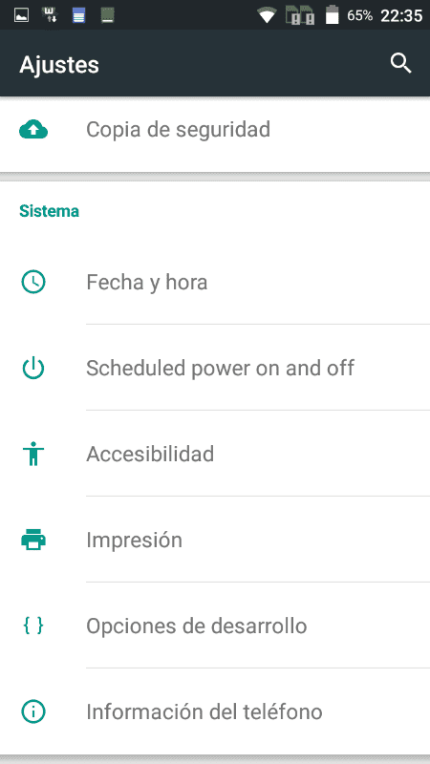Image resolution: width=430 pixels, height=764 pixels.
Task: Open Accesibilidad settings
Action: click(x=215, y=454)
